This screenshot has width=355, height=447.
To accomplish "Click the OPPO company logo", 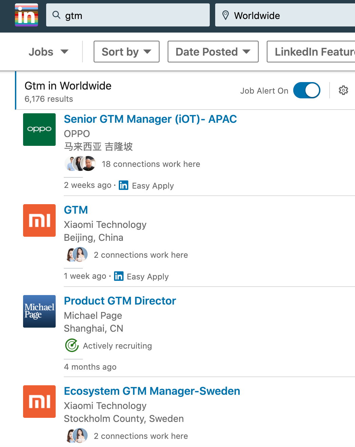I will 39,130.
